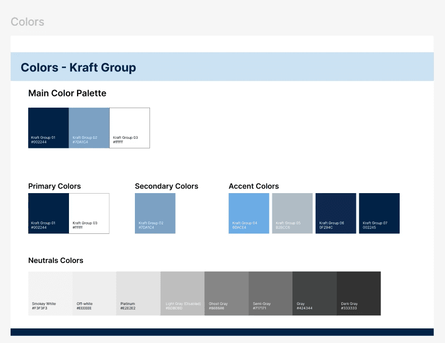Choose the Platinum neutral swatch

tap(138, 293)
